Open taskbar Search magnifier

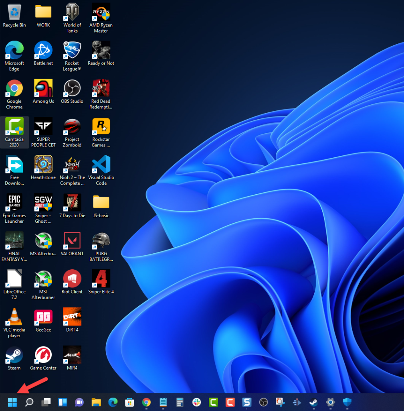pos(29,402)
